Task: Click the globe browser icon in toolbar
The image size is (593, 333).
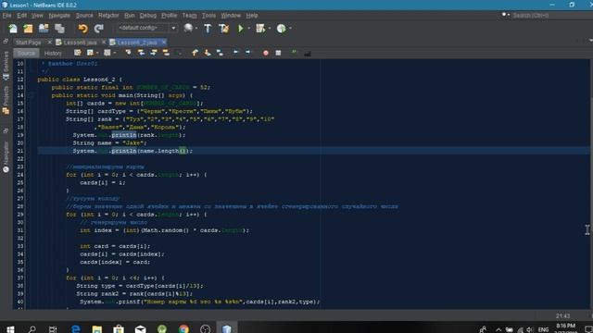Action: [188, 28]
